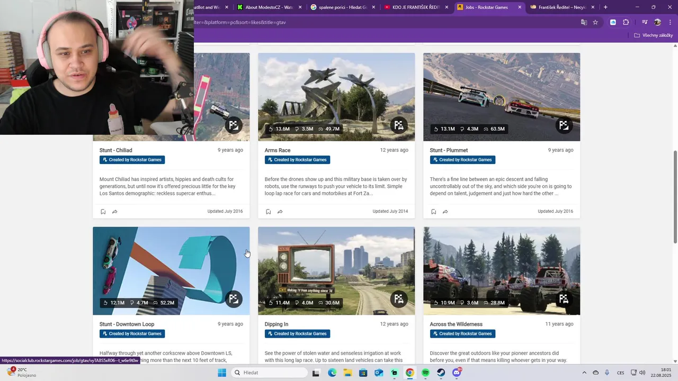This screenshot has width=678, height=381.
Task: Open Chrome three-dot menu
Action: [x=670, y=22]
